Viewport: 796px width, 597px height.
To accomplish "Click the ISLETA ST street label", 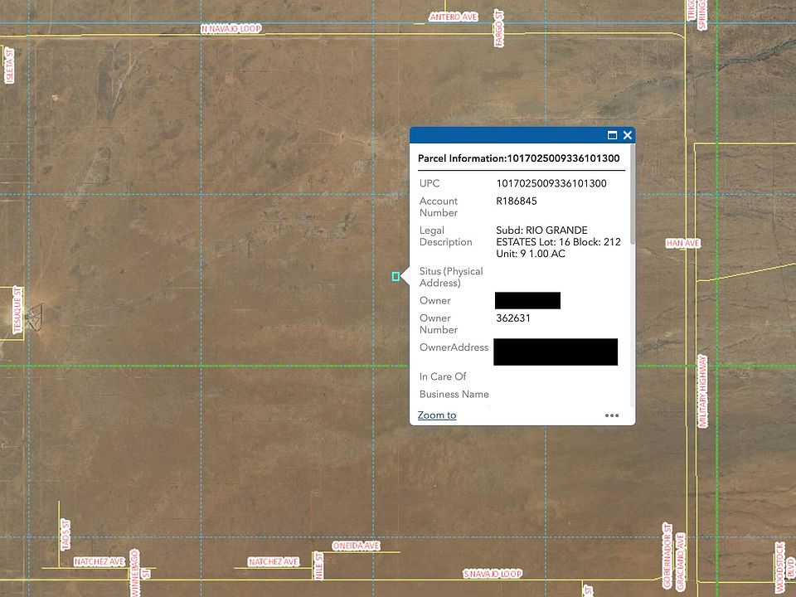I will (10, 66).
